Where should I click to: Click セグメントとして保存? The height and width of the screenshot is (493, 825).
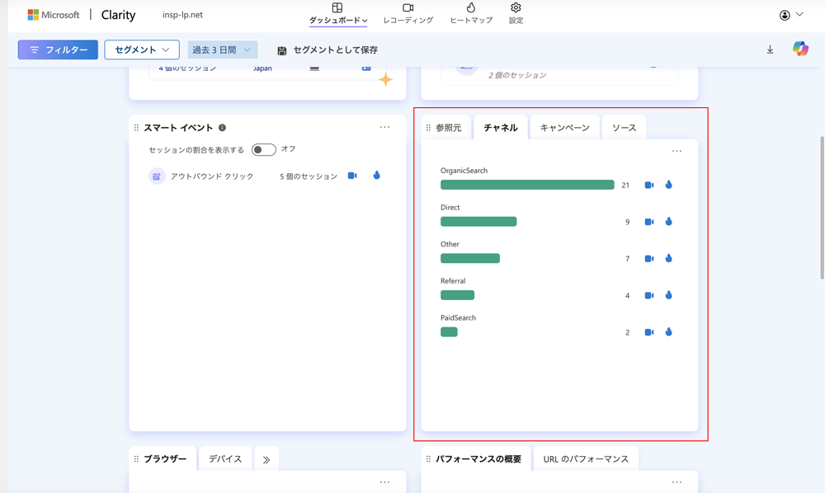click(328, 50)
